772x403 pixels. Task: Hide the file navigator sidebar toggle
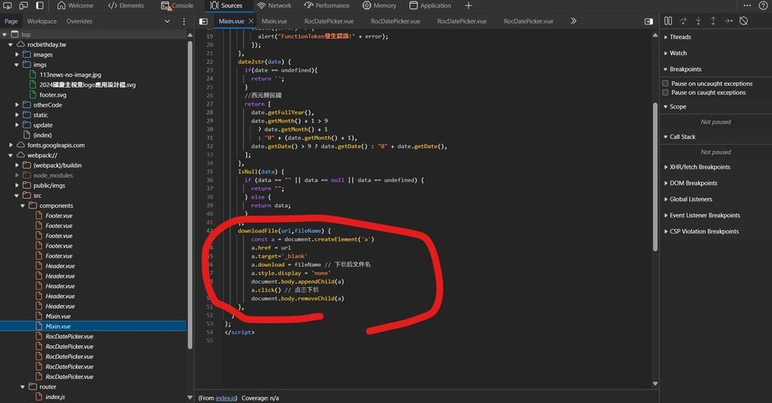pyautogui.click(x=203, y=21)
